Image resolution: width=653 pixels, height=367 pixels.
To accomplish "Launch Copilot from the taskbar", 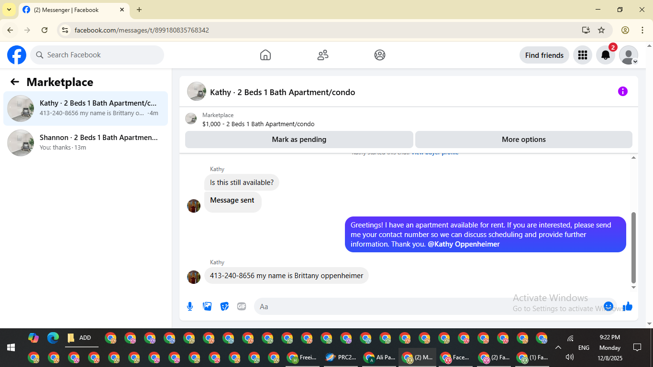I will 33,338.
